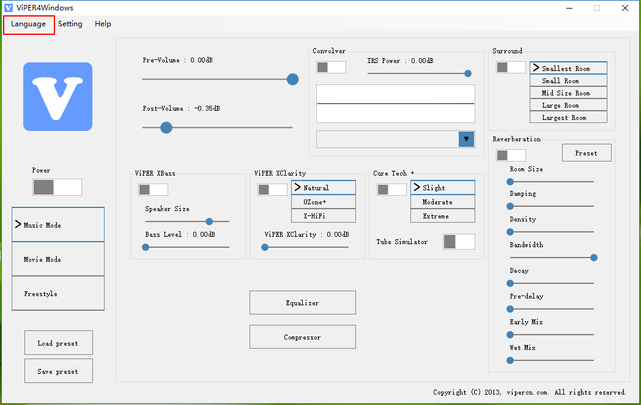
Task: Click the Load preset button
Action: pos(58,343)
